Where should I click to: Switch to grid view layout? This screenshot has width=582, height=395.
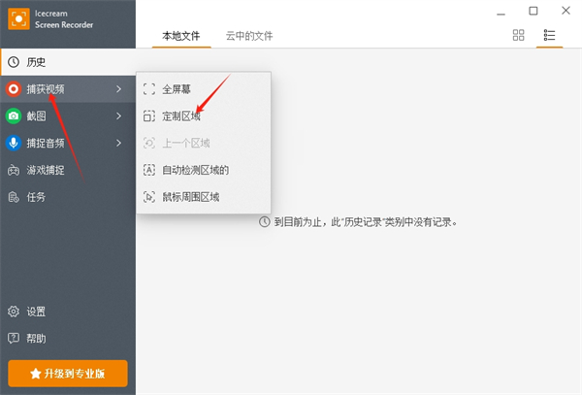pos(518,35)
